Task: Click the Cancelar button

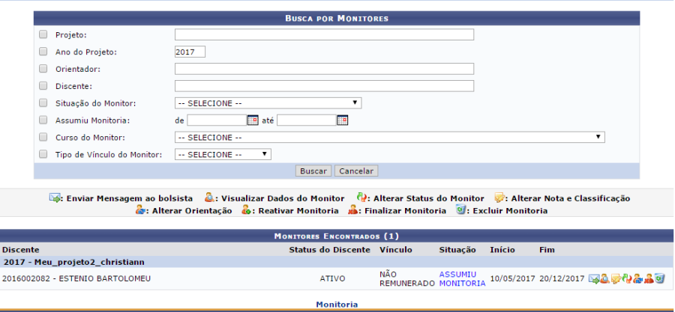Action: (356, 171)
